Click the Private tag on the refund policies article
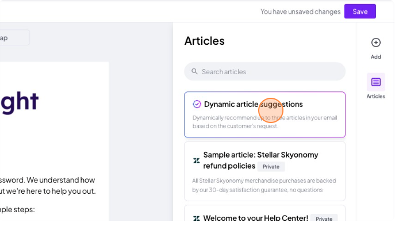 tap(271, 167)
